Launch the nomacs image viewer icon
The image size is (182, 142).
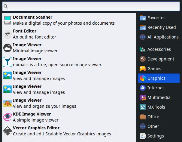click(x=8, y=62)
